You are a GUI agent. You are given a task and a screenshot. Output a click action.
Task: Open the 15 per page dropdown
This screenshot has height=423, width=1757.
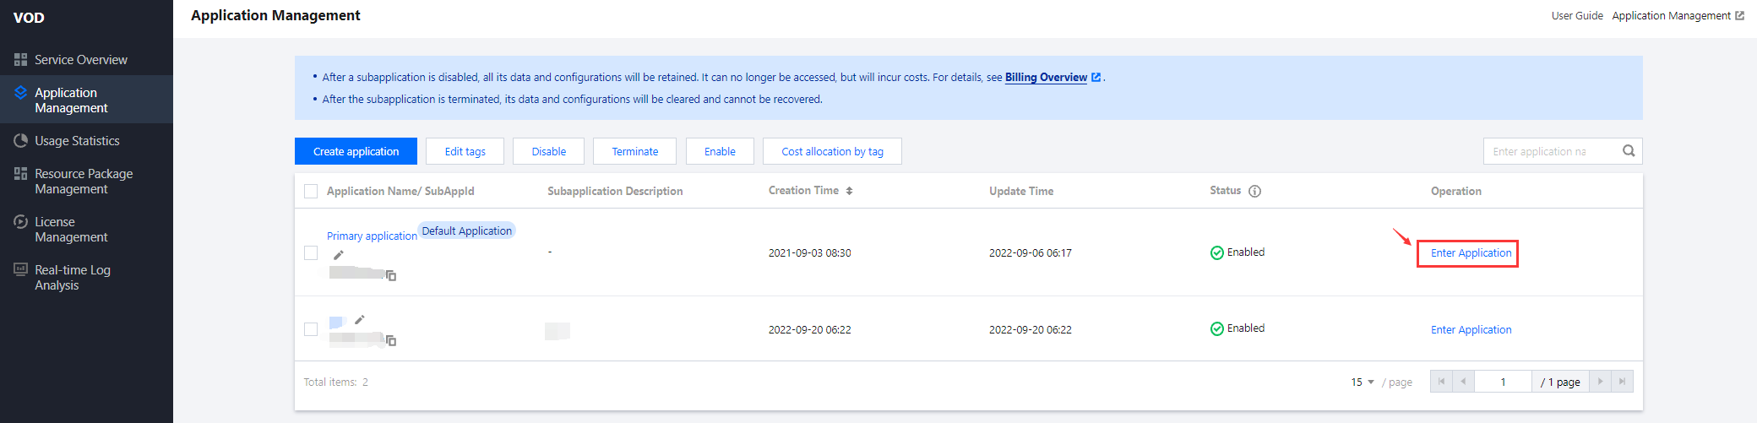pos(1362,382)
